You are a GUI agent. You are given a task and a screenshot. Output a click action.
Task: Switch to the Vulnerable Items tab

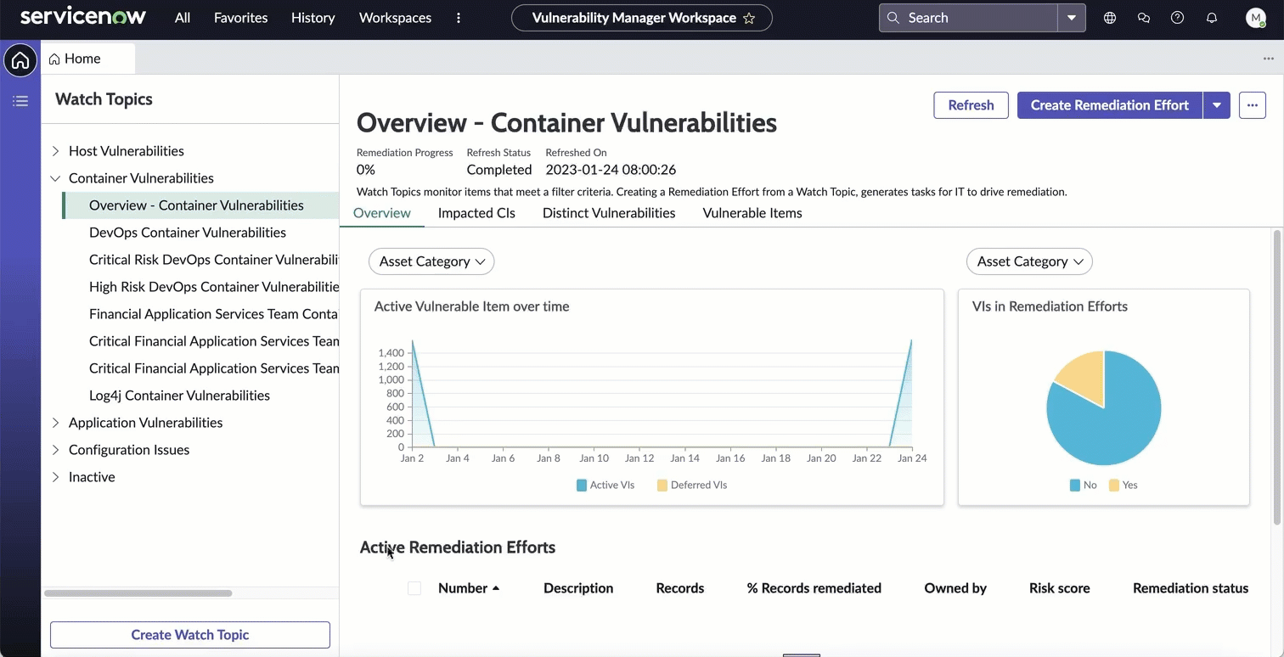pos(752,213)
